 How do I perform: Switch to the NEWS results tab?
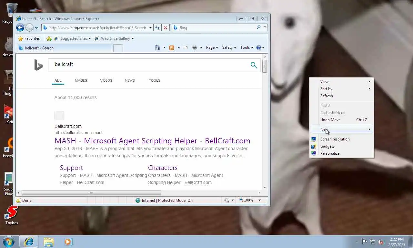130,80
